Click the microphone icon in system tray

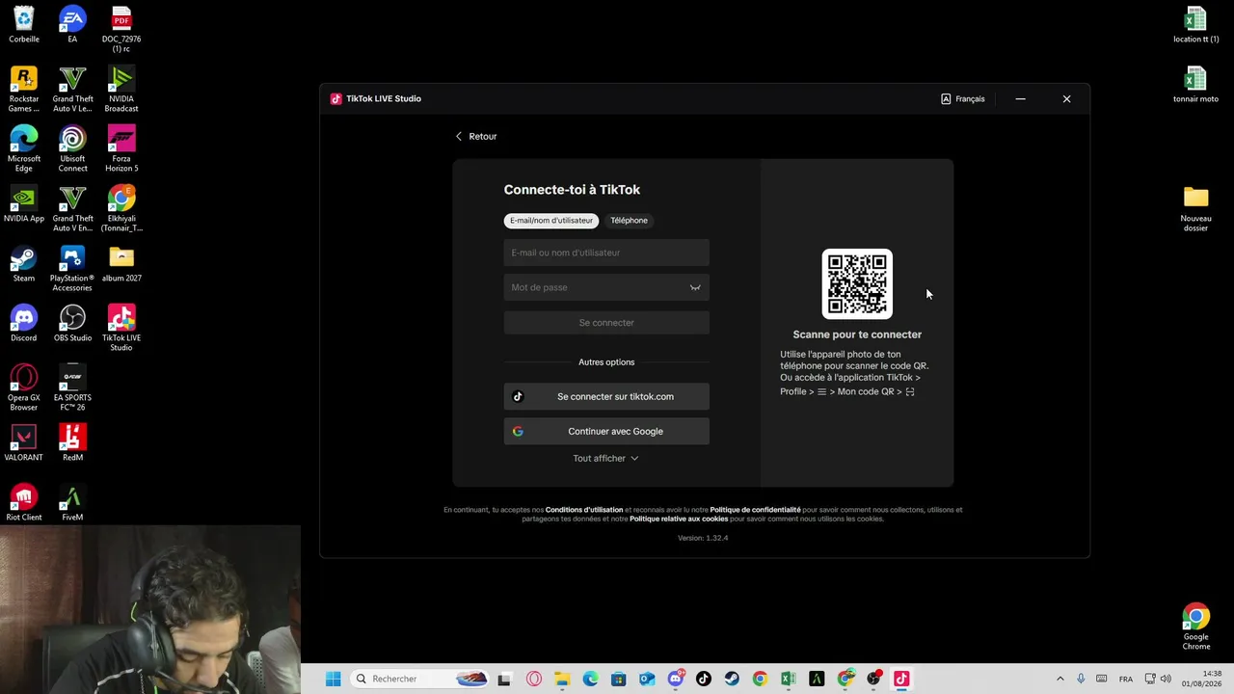pos(1081,679)
